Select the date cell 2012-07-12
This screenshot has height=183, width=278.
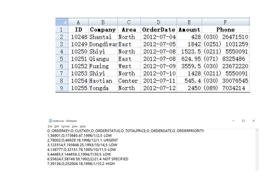(159, 88)
